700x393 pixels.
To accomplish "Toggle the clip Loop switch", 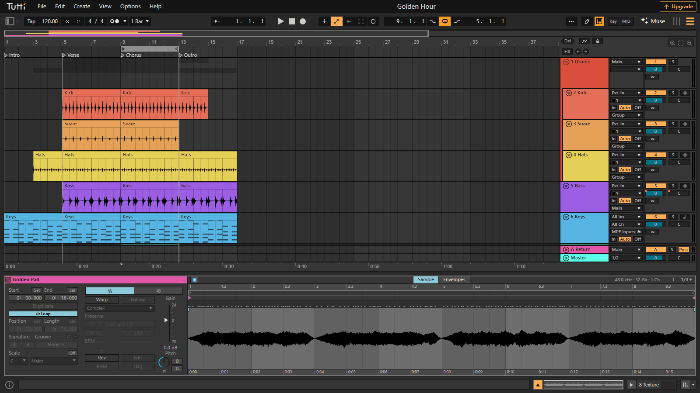I will tap(43, 314).
